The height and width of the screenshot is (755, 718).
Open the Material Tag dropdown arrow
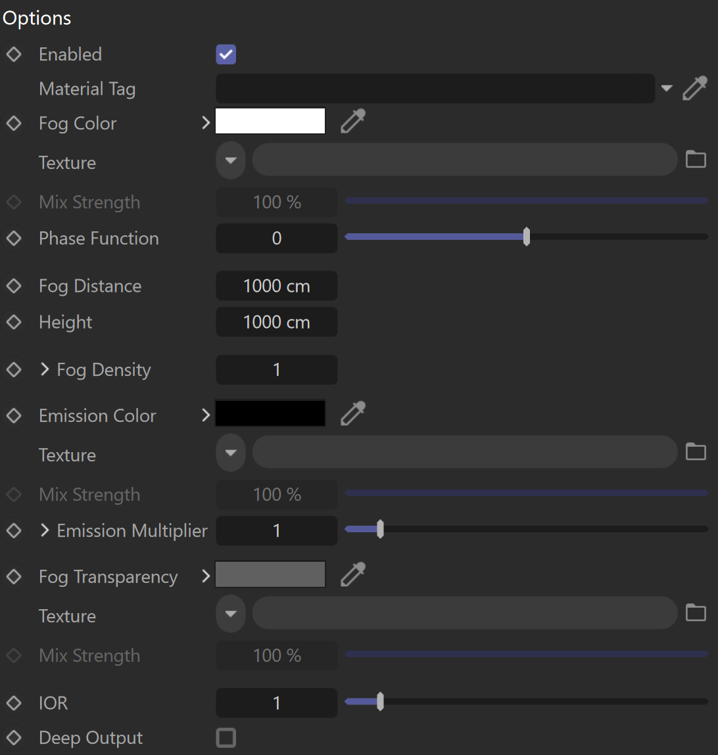(667, 88)
